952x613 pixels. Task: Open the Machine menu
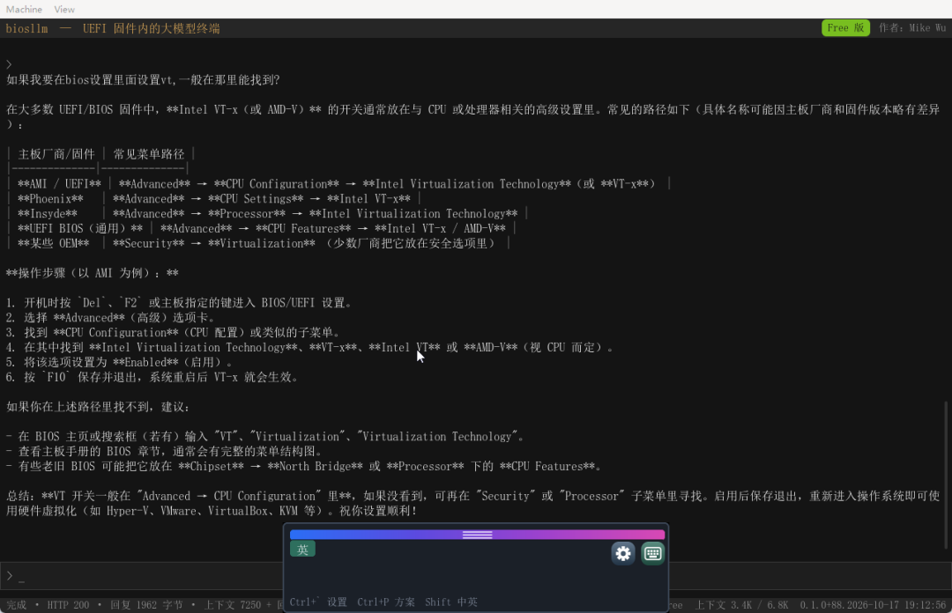click(25, 9)
